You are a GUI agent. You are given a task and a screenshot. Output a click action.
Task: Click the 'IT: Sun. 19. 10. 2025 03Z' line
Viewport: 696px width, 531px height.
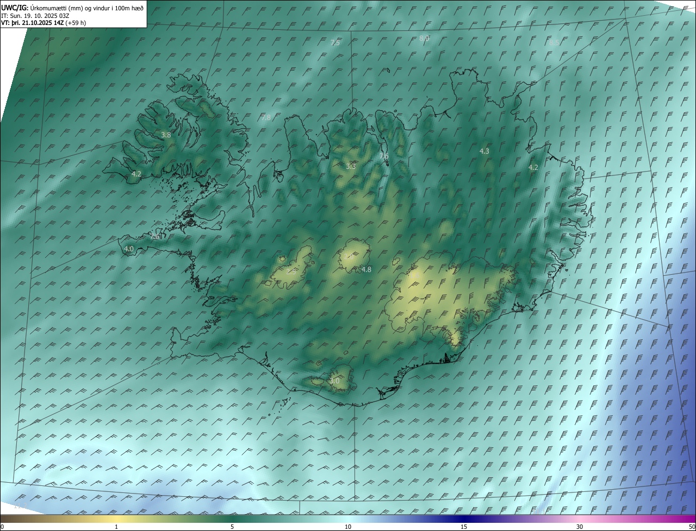coord(35,15)
